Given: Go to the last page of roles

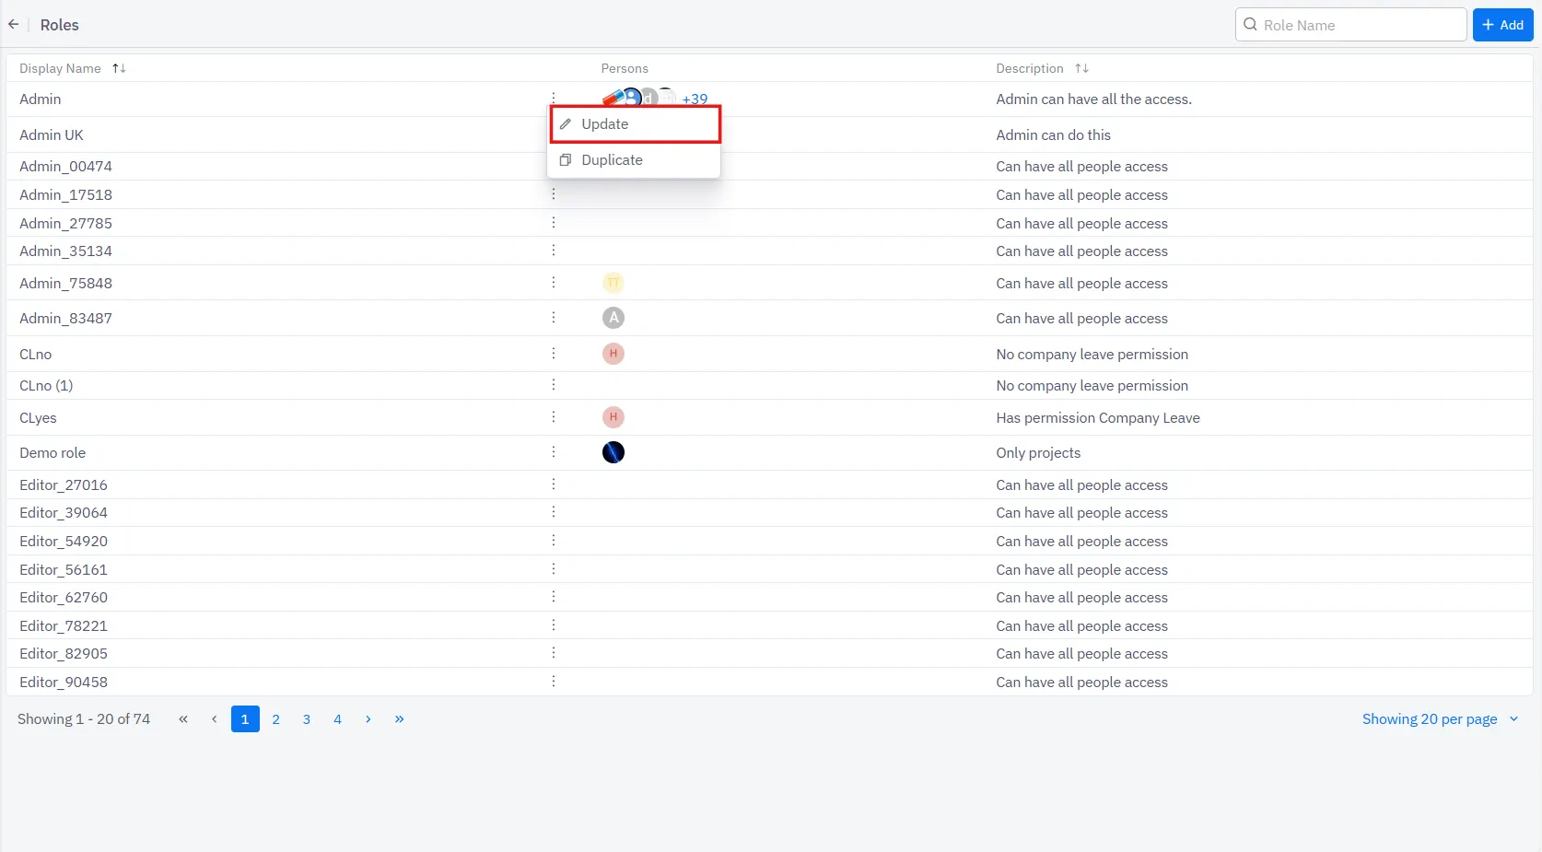Looking at the screenshot, I should (399, 719).
